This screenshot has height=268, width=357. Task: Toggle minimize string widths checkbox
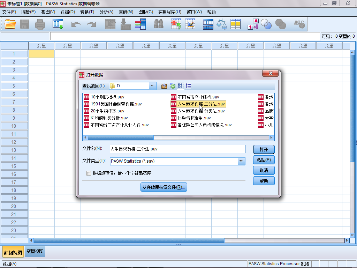89,173
